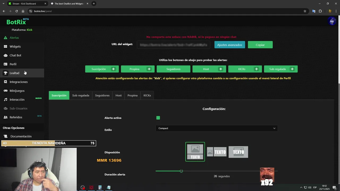Switch to the Sub regalada config tab
Image resolution: width=340 pixels, height=191 pixels.
81,95
